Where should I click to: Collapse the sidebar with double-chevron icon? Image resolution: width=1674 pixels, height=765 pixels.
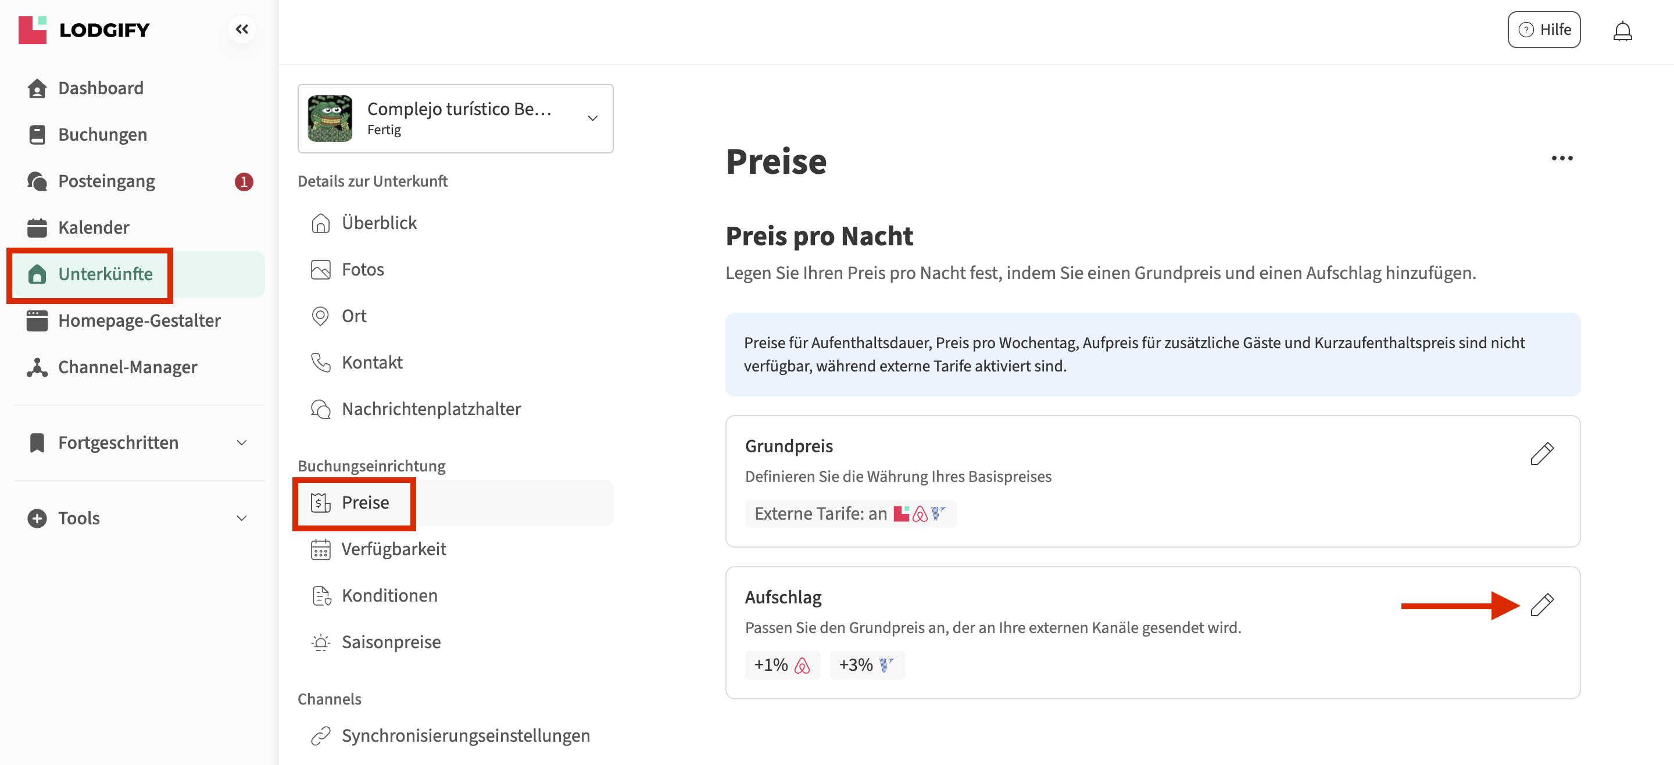[x=242, y=29]
